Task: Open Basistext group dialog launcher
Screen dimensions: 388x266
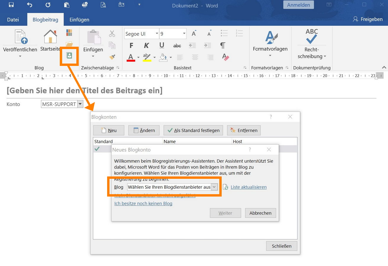Action: coord(245,68)
